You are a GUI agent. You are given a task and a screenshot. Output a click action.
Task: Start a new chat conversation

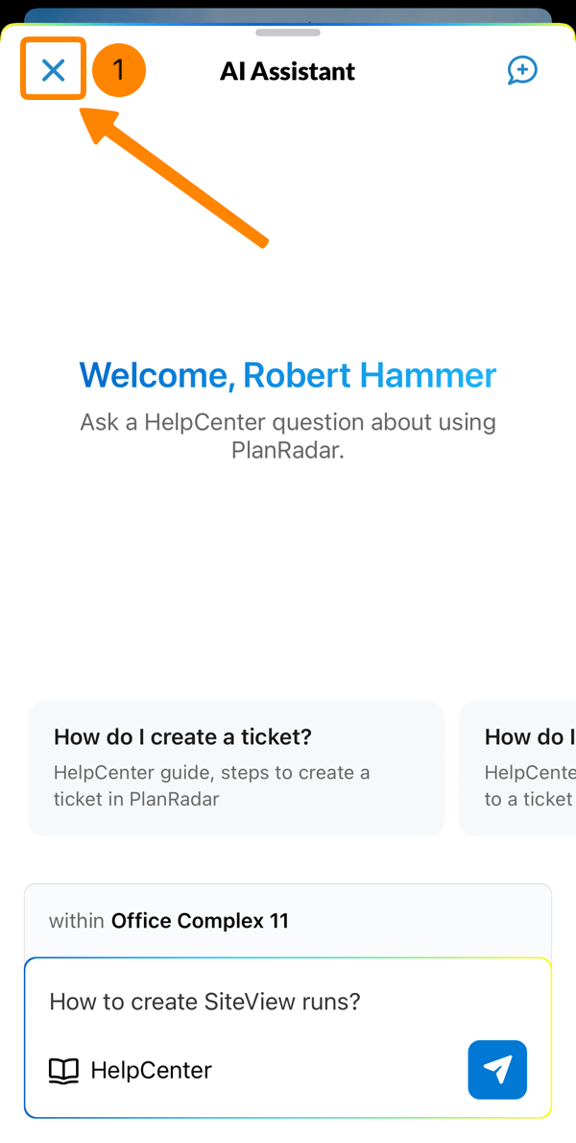tap(522, 70)
